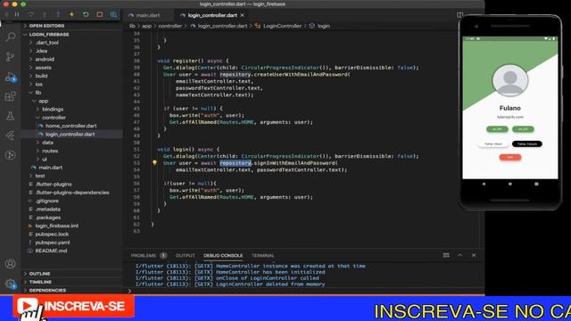571x321 pixels.
Task: Expand the test folder
Action: (x=39, y=176)
